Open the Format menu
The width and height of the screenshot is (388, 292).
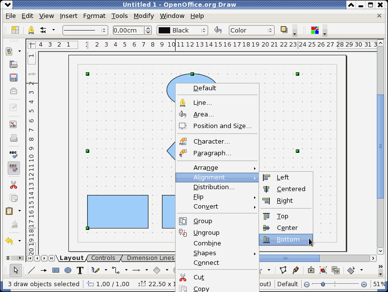94,16
